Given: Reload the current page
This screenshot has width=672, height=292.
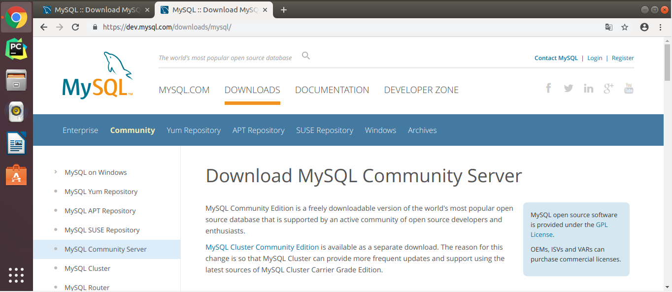Looking at the screenshot, I should 75,27.
